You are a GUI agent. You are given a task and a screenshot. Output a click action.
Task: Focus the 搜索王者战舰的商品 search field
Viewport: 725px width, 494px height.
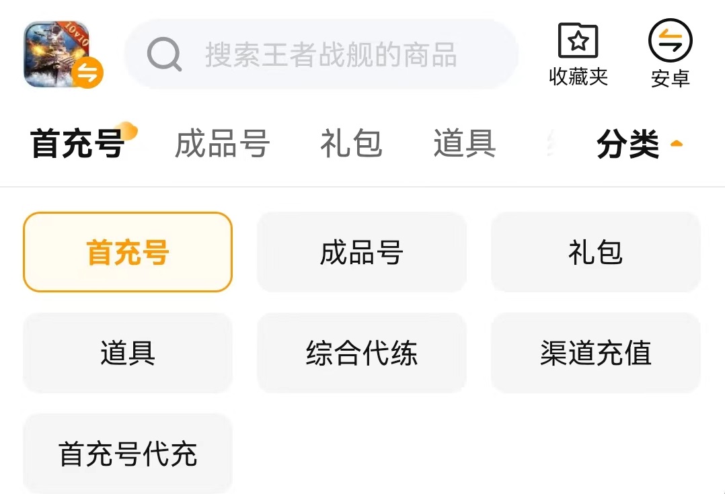331,54
